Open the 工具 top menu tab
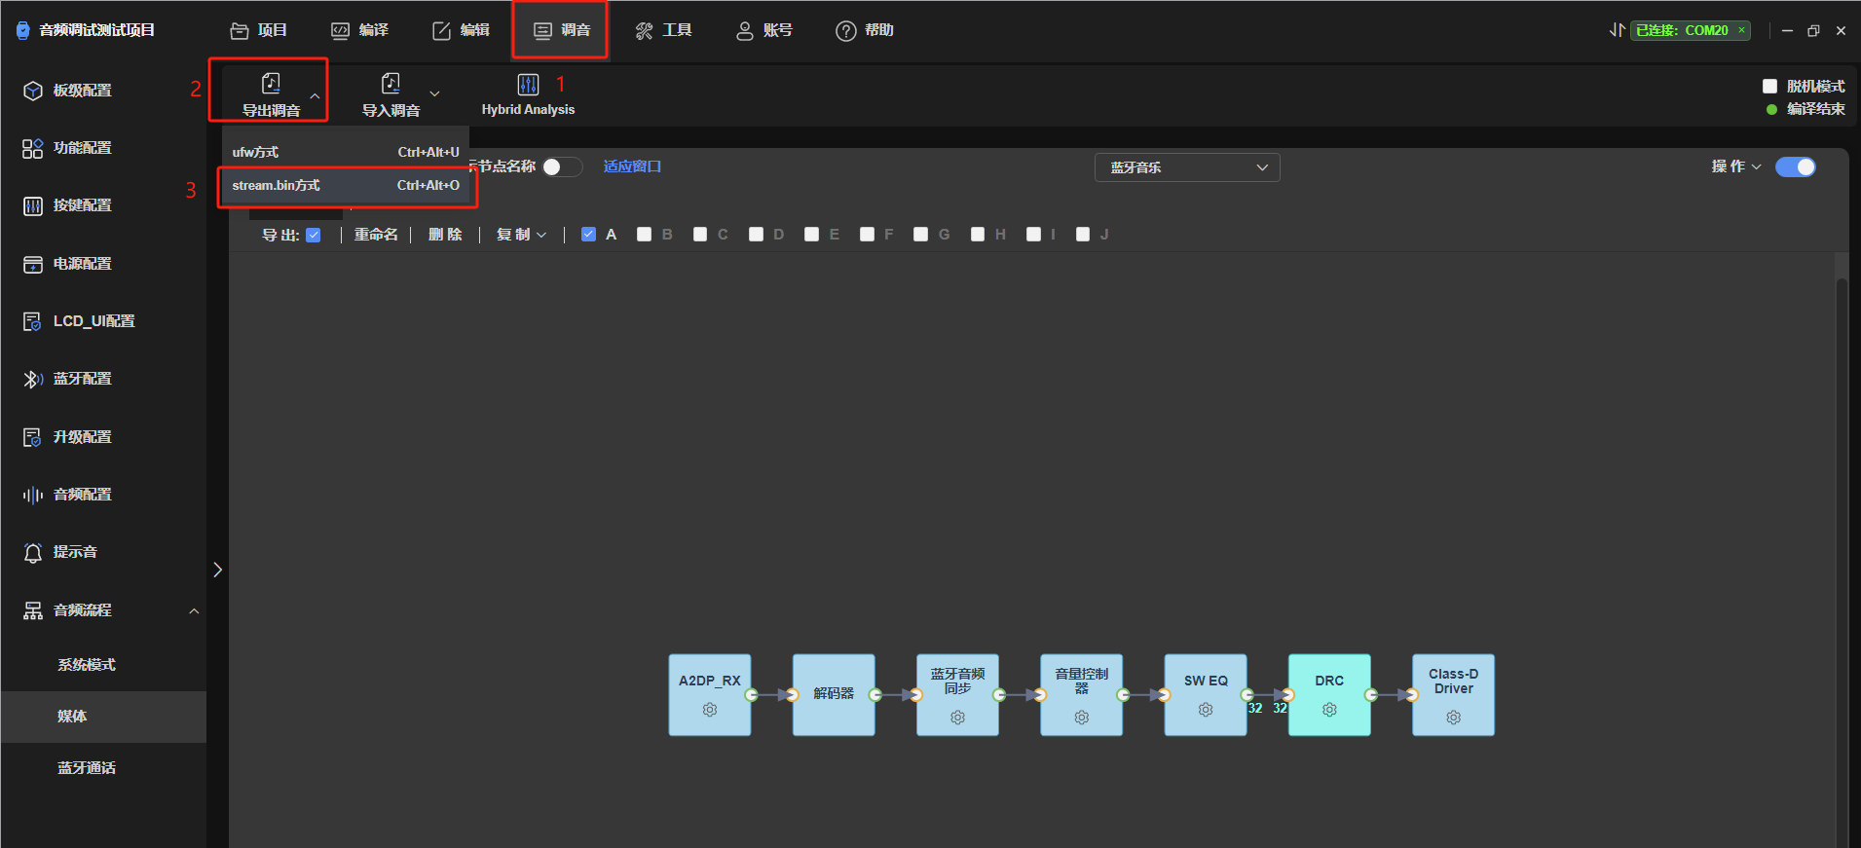1861x848 pixels. (x=663, y=30)
